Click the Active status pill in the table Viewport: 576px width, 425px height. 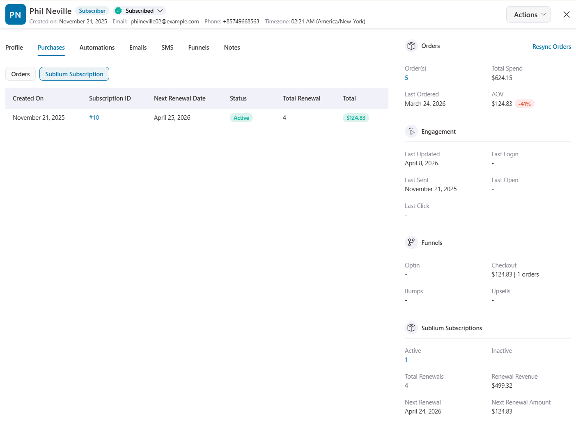pos(241,118)
